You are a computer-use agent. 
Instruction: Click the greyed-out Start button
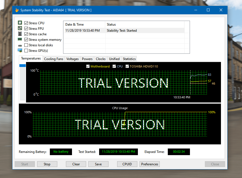25,164
